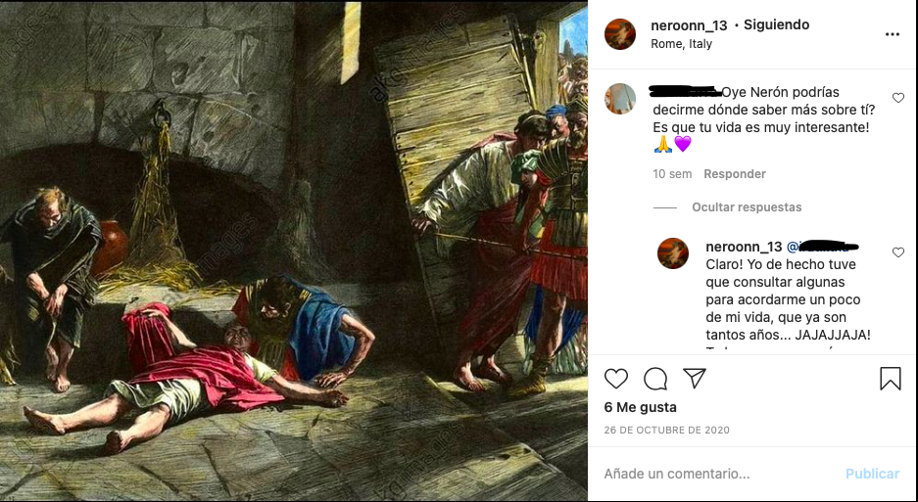Open comments via the speech bubble icon

[655, 379]
